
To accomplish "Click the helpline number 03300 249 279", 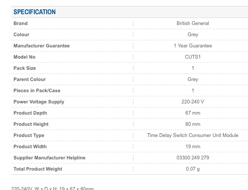I will pos(193,158).
